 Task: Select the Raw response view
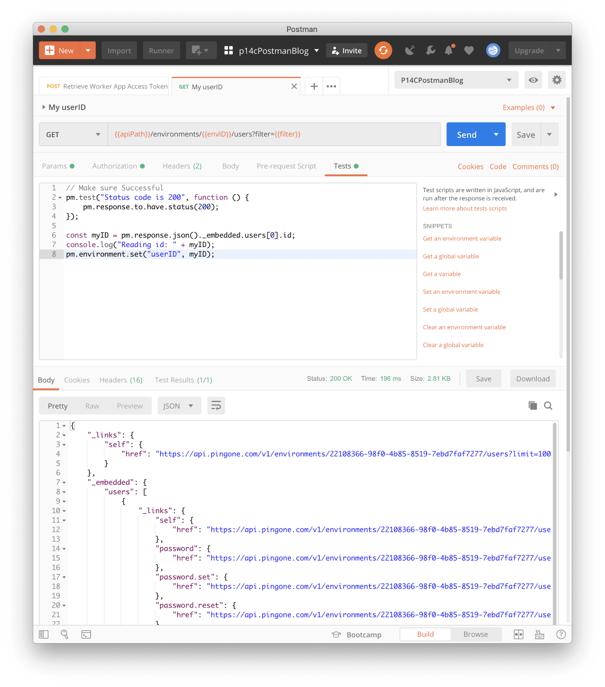click(92, 406)
